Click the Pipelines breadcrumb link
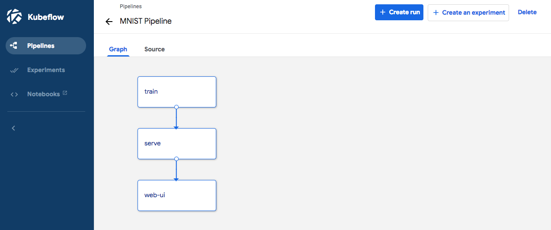Viewport: 551px width, 230px height. pos(131,6)
